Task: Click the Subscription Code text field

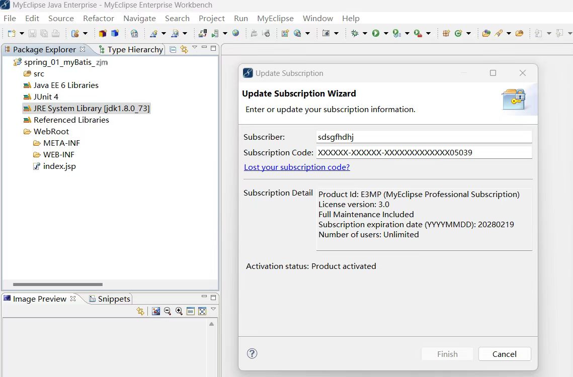Action: coord(424,152)
